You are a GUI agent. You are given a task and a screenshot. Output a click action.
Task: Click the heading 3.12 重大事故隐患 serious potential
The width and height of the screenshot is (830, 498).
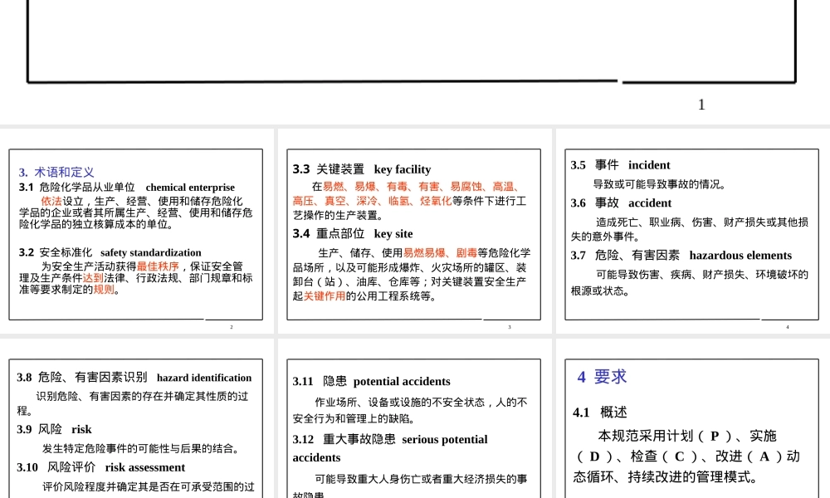[x=390, y=439]
